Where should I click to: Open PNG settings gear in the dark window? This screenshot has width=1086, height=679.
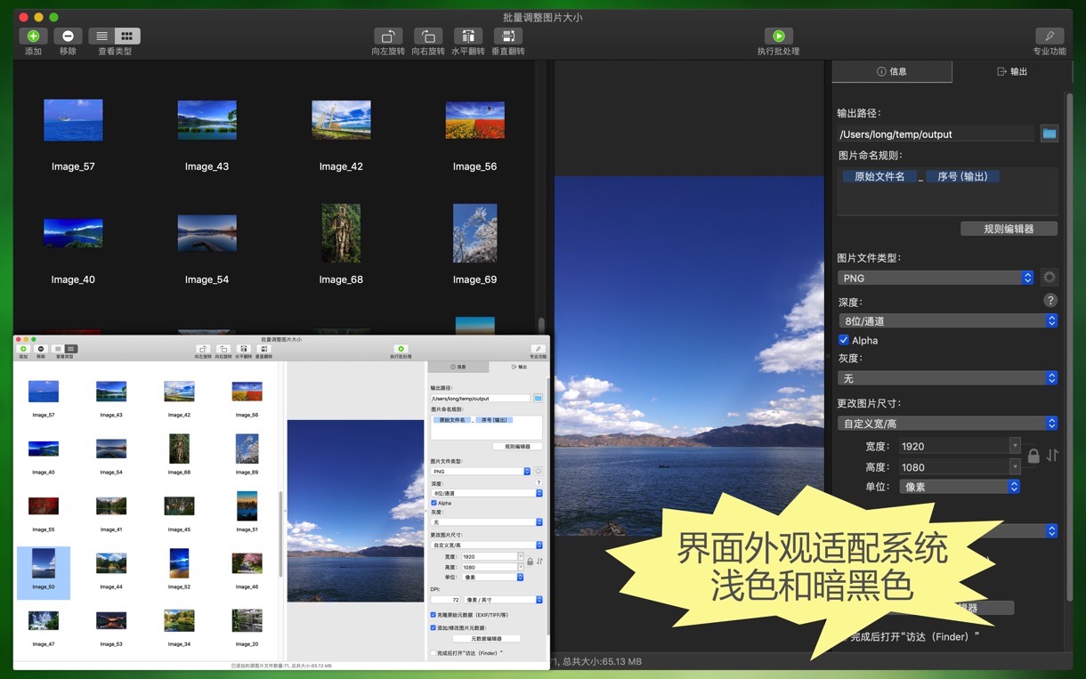click(1050, 278)
